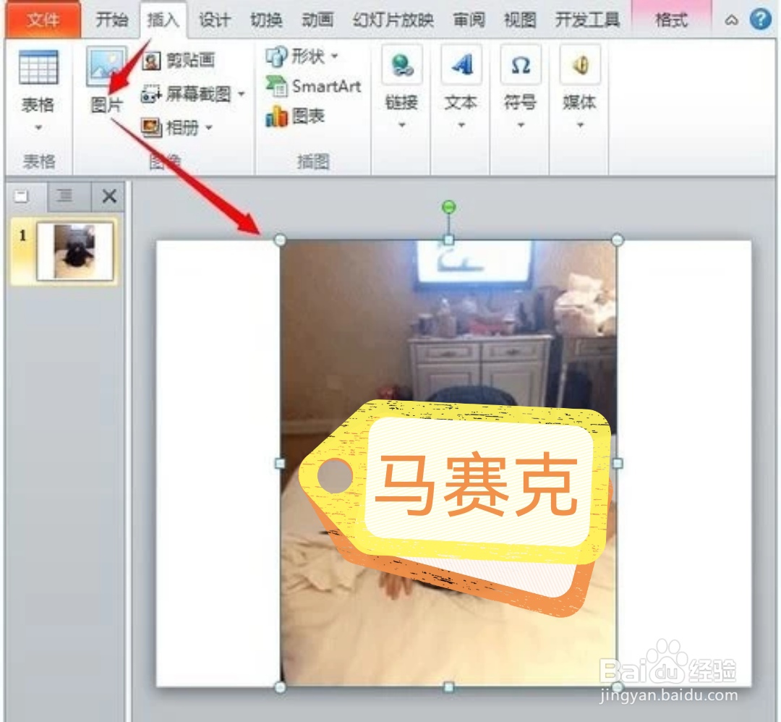Click the 链接 globe link icon
This screenshot has width=781, height=722.
click(x=402, y=65)
